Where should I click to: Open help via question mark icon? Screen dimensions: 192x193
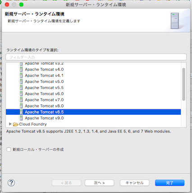pyautogui.click(x=11, y=183)
